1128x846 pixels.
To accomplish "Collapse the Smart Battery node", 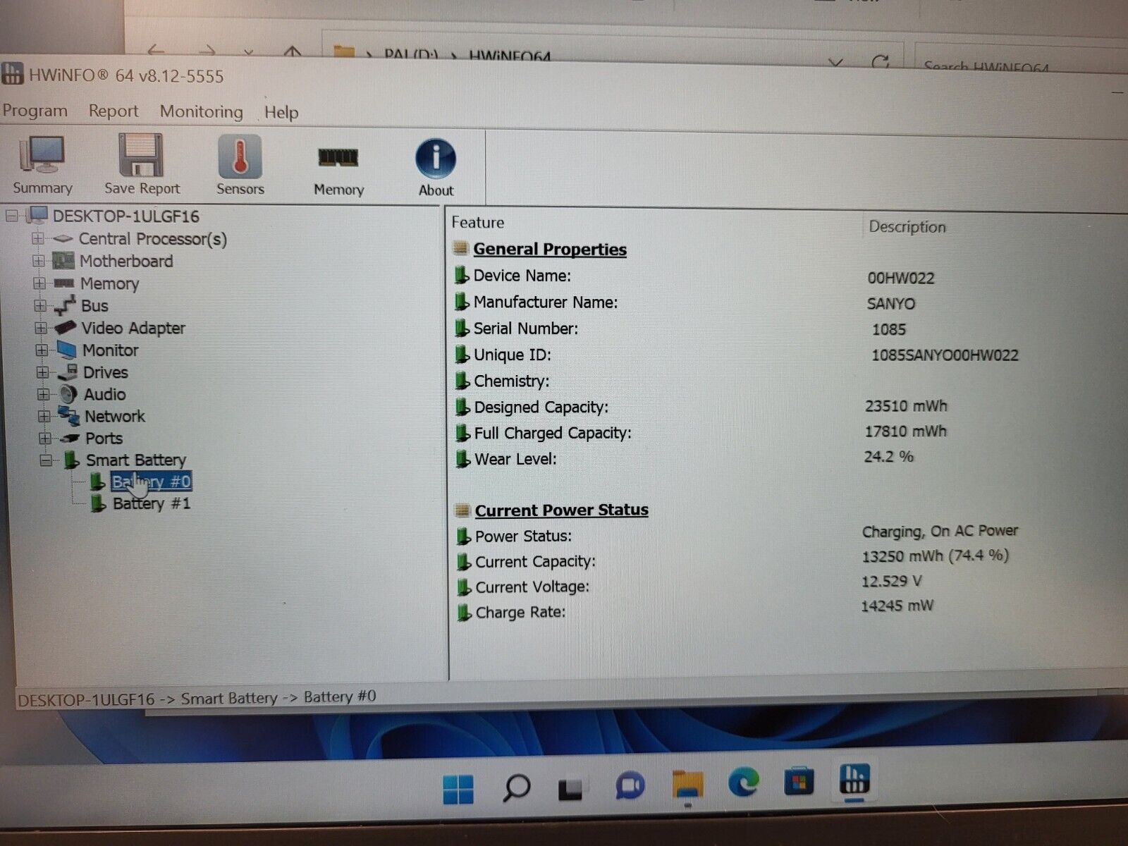I will coord(46,460).
